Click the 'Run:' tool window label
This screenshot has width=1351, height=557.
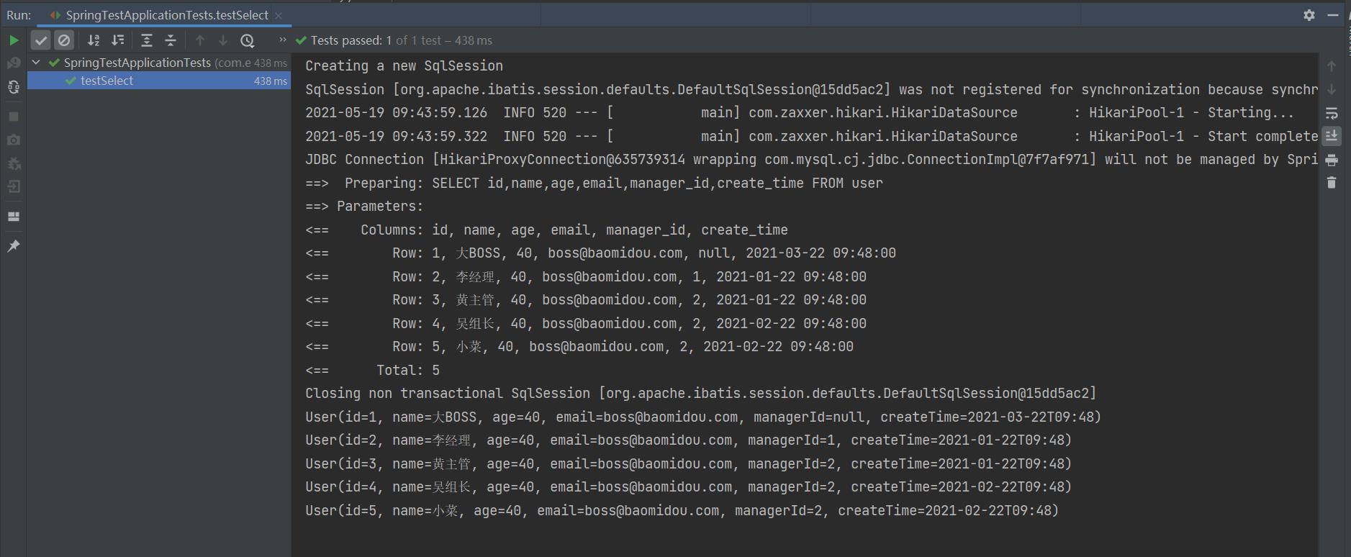(x=19, y=15)
